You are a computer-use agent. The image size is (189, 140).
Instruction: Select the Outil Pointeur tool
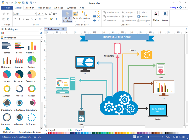pyautogui.click(x=67, y=16)
